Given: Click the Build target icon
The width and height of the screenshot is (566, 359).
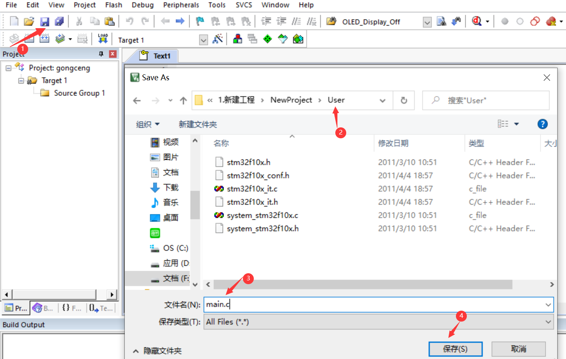Looking at the screenshot, I should point(29,40).
